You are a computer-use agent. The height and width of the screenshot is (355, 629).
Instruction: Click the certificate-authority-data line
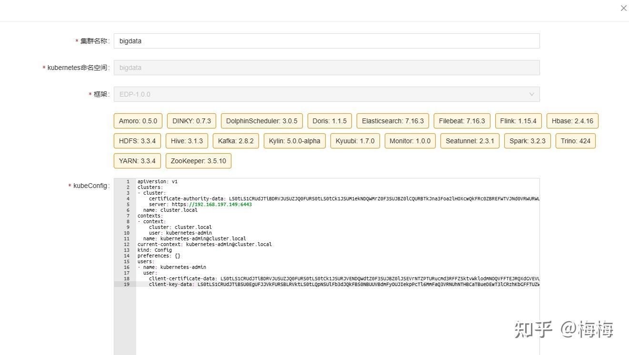(x=344, y=198)
